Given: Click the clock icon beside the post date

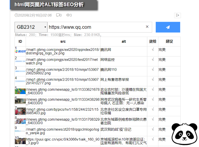Looking at the screenshot, I should (16, 15).
